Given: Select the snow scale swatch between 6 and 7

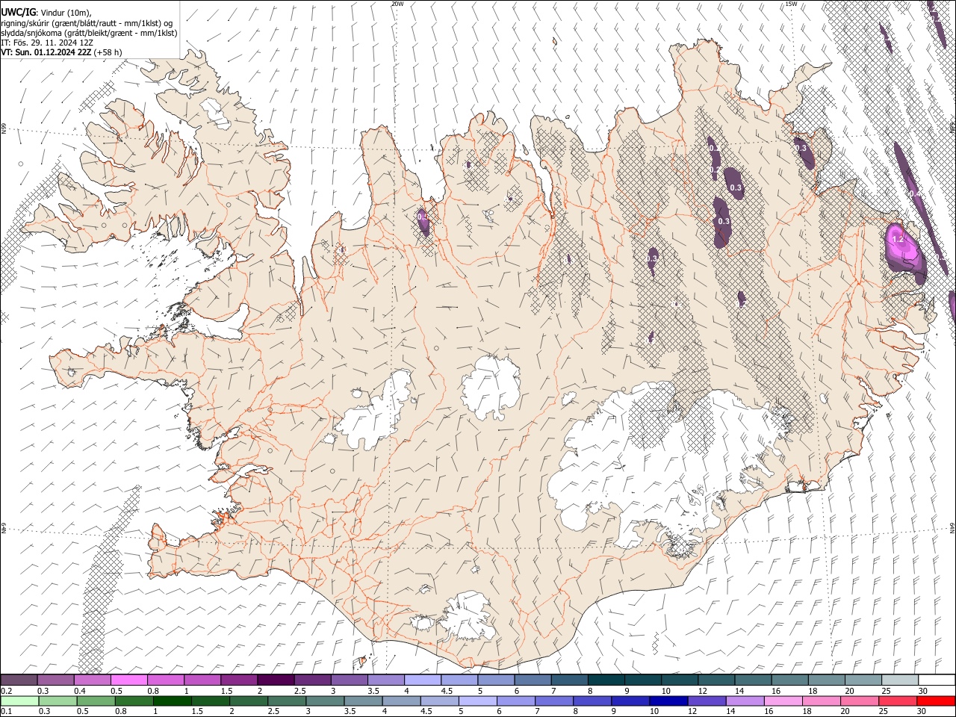Looking at the screenshot, I should [533, 680].
